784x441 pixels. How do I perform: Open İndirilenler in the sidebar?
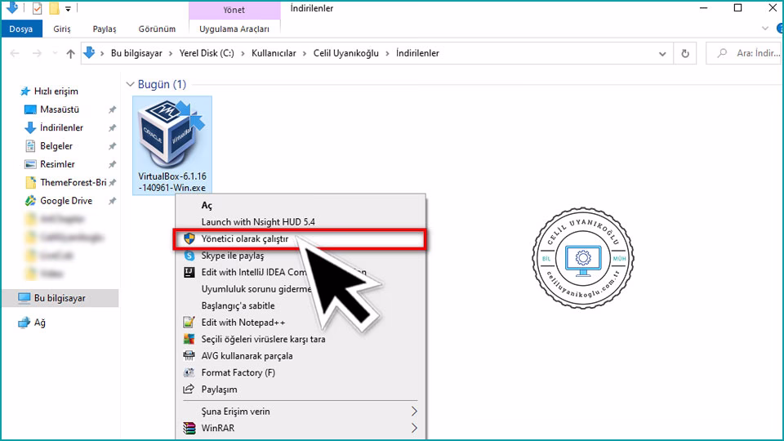pyautogui.click(x=61, y=128)
